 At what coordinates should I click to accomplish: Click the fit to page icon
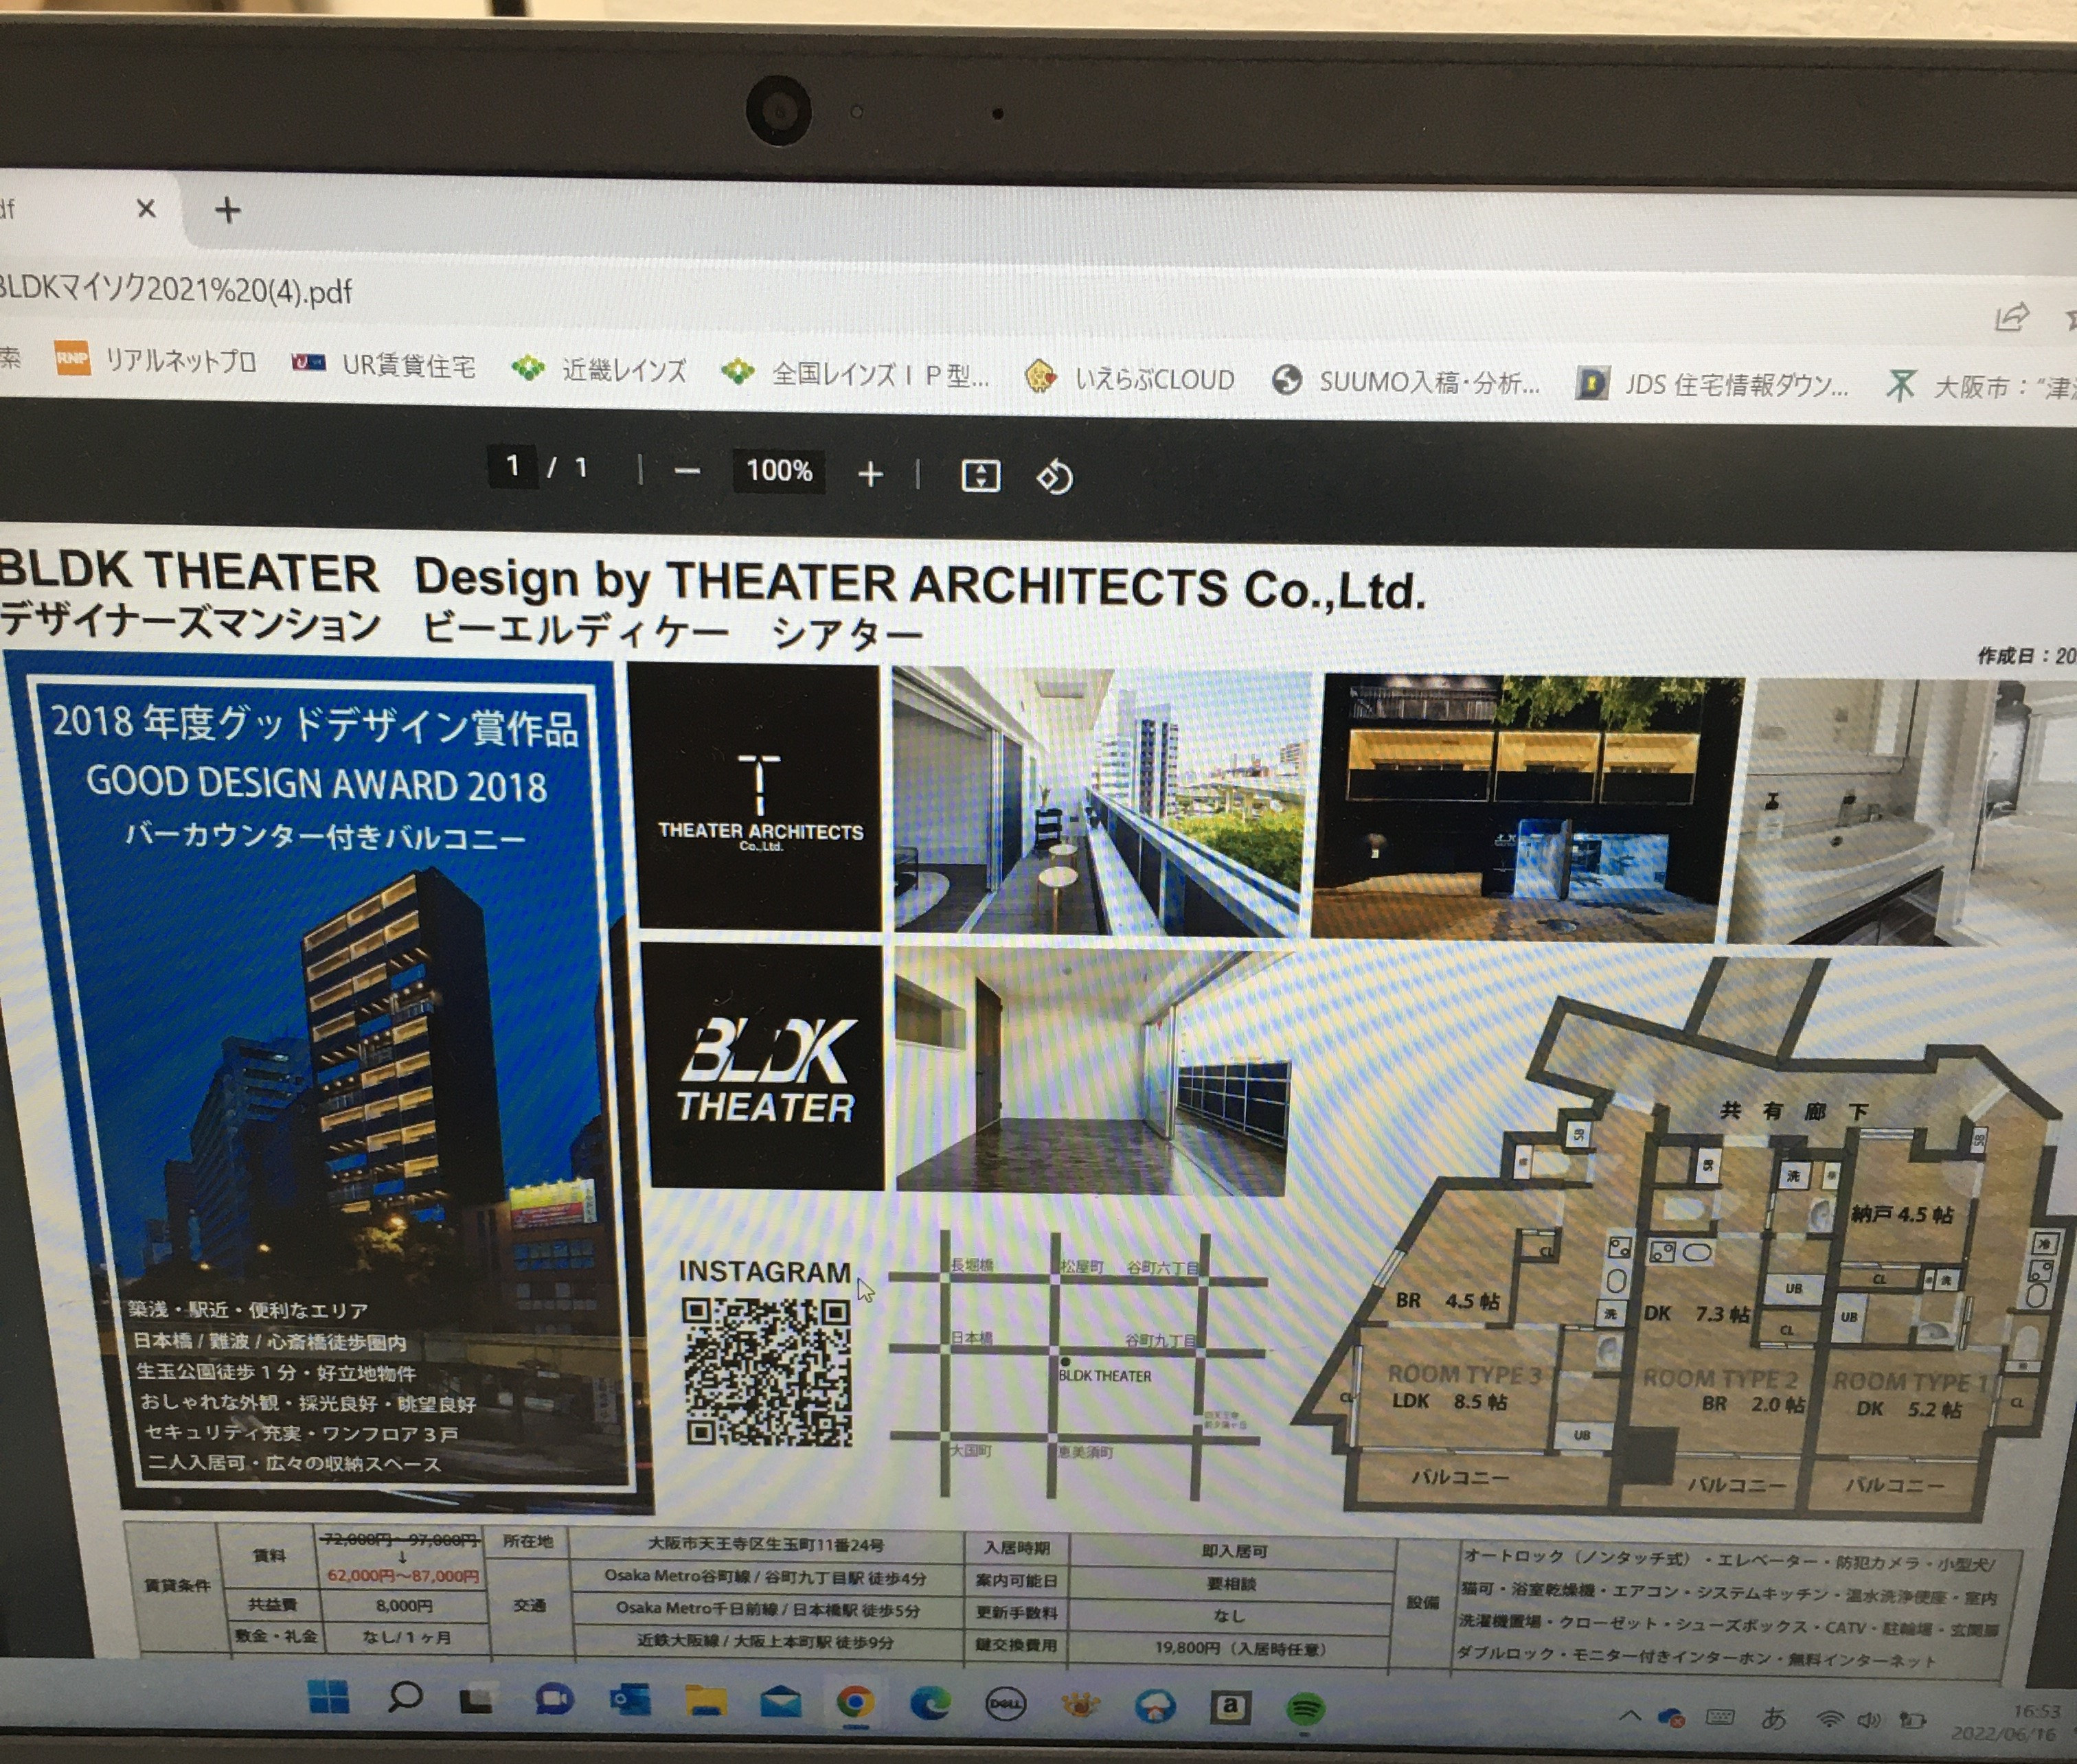pos(980,475)
